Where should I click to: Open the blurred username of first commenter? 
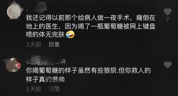pos(37,7)
